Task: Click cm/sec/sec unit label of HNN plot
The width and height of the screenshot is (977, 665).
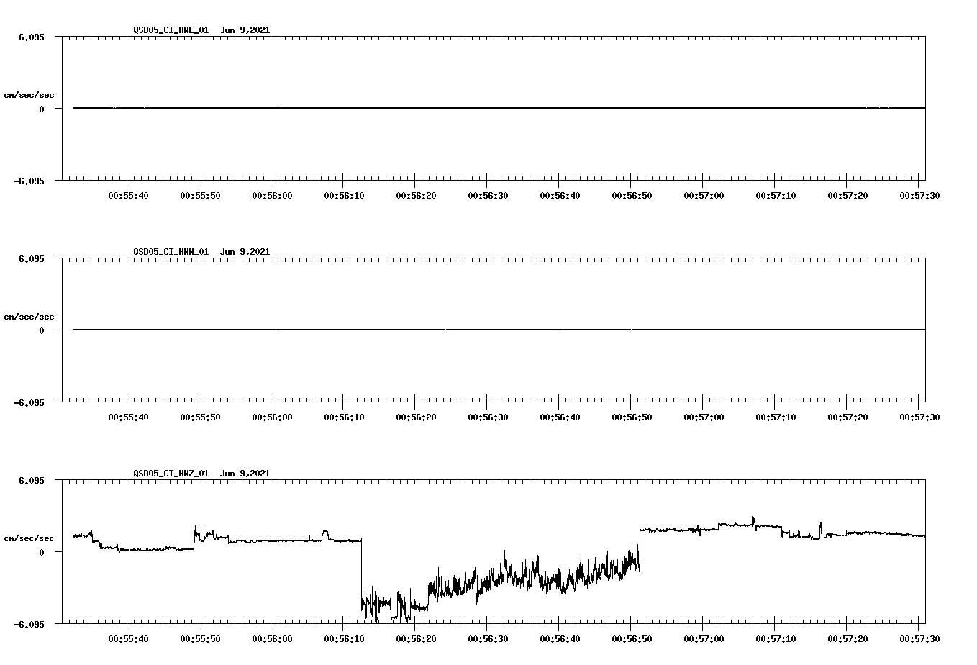Action: click(x=29, y=317)
